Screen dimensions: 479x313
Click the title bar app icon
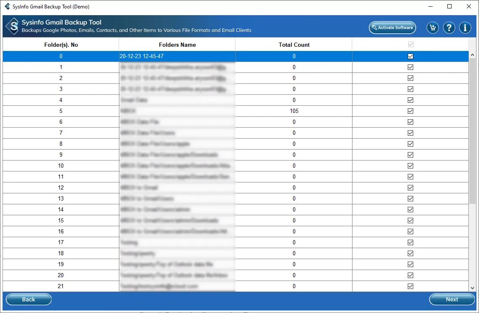7,6
